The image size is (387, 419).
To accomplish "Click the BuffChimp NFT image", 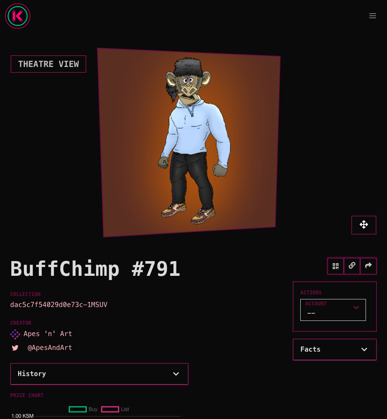I will coord(189,142).
